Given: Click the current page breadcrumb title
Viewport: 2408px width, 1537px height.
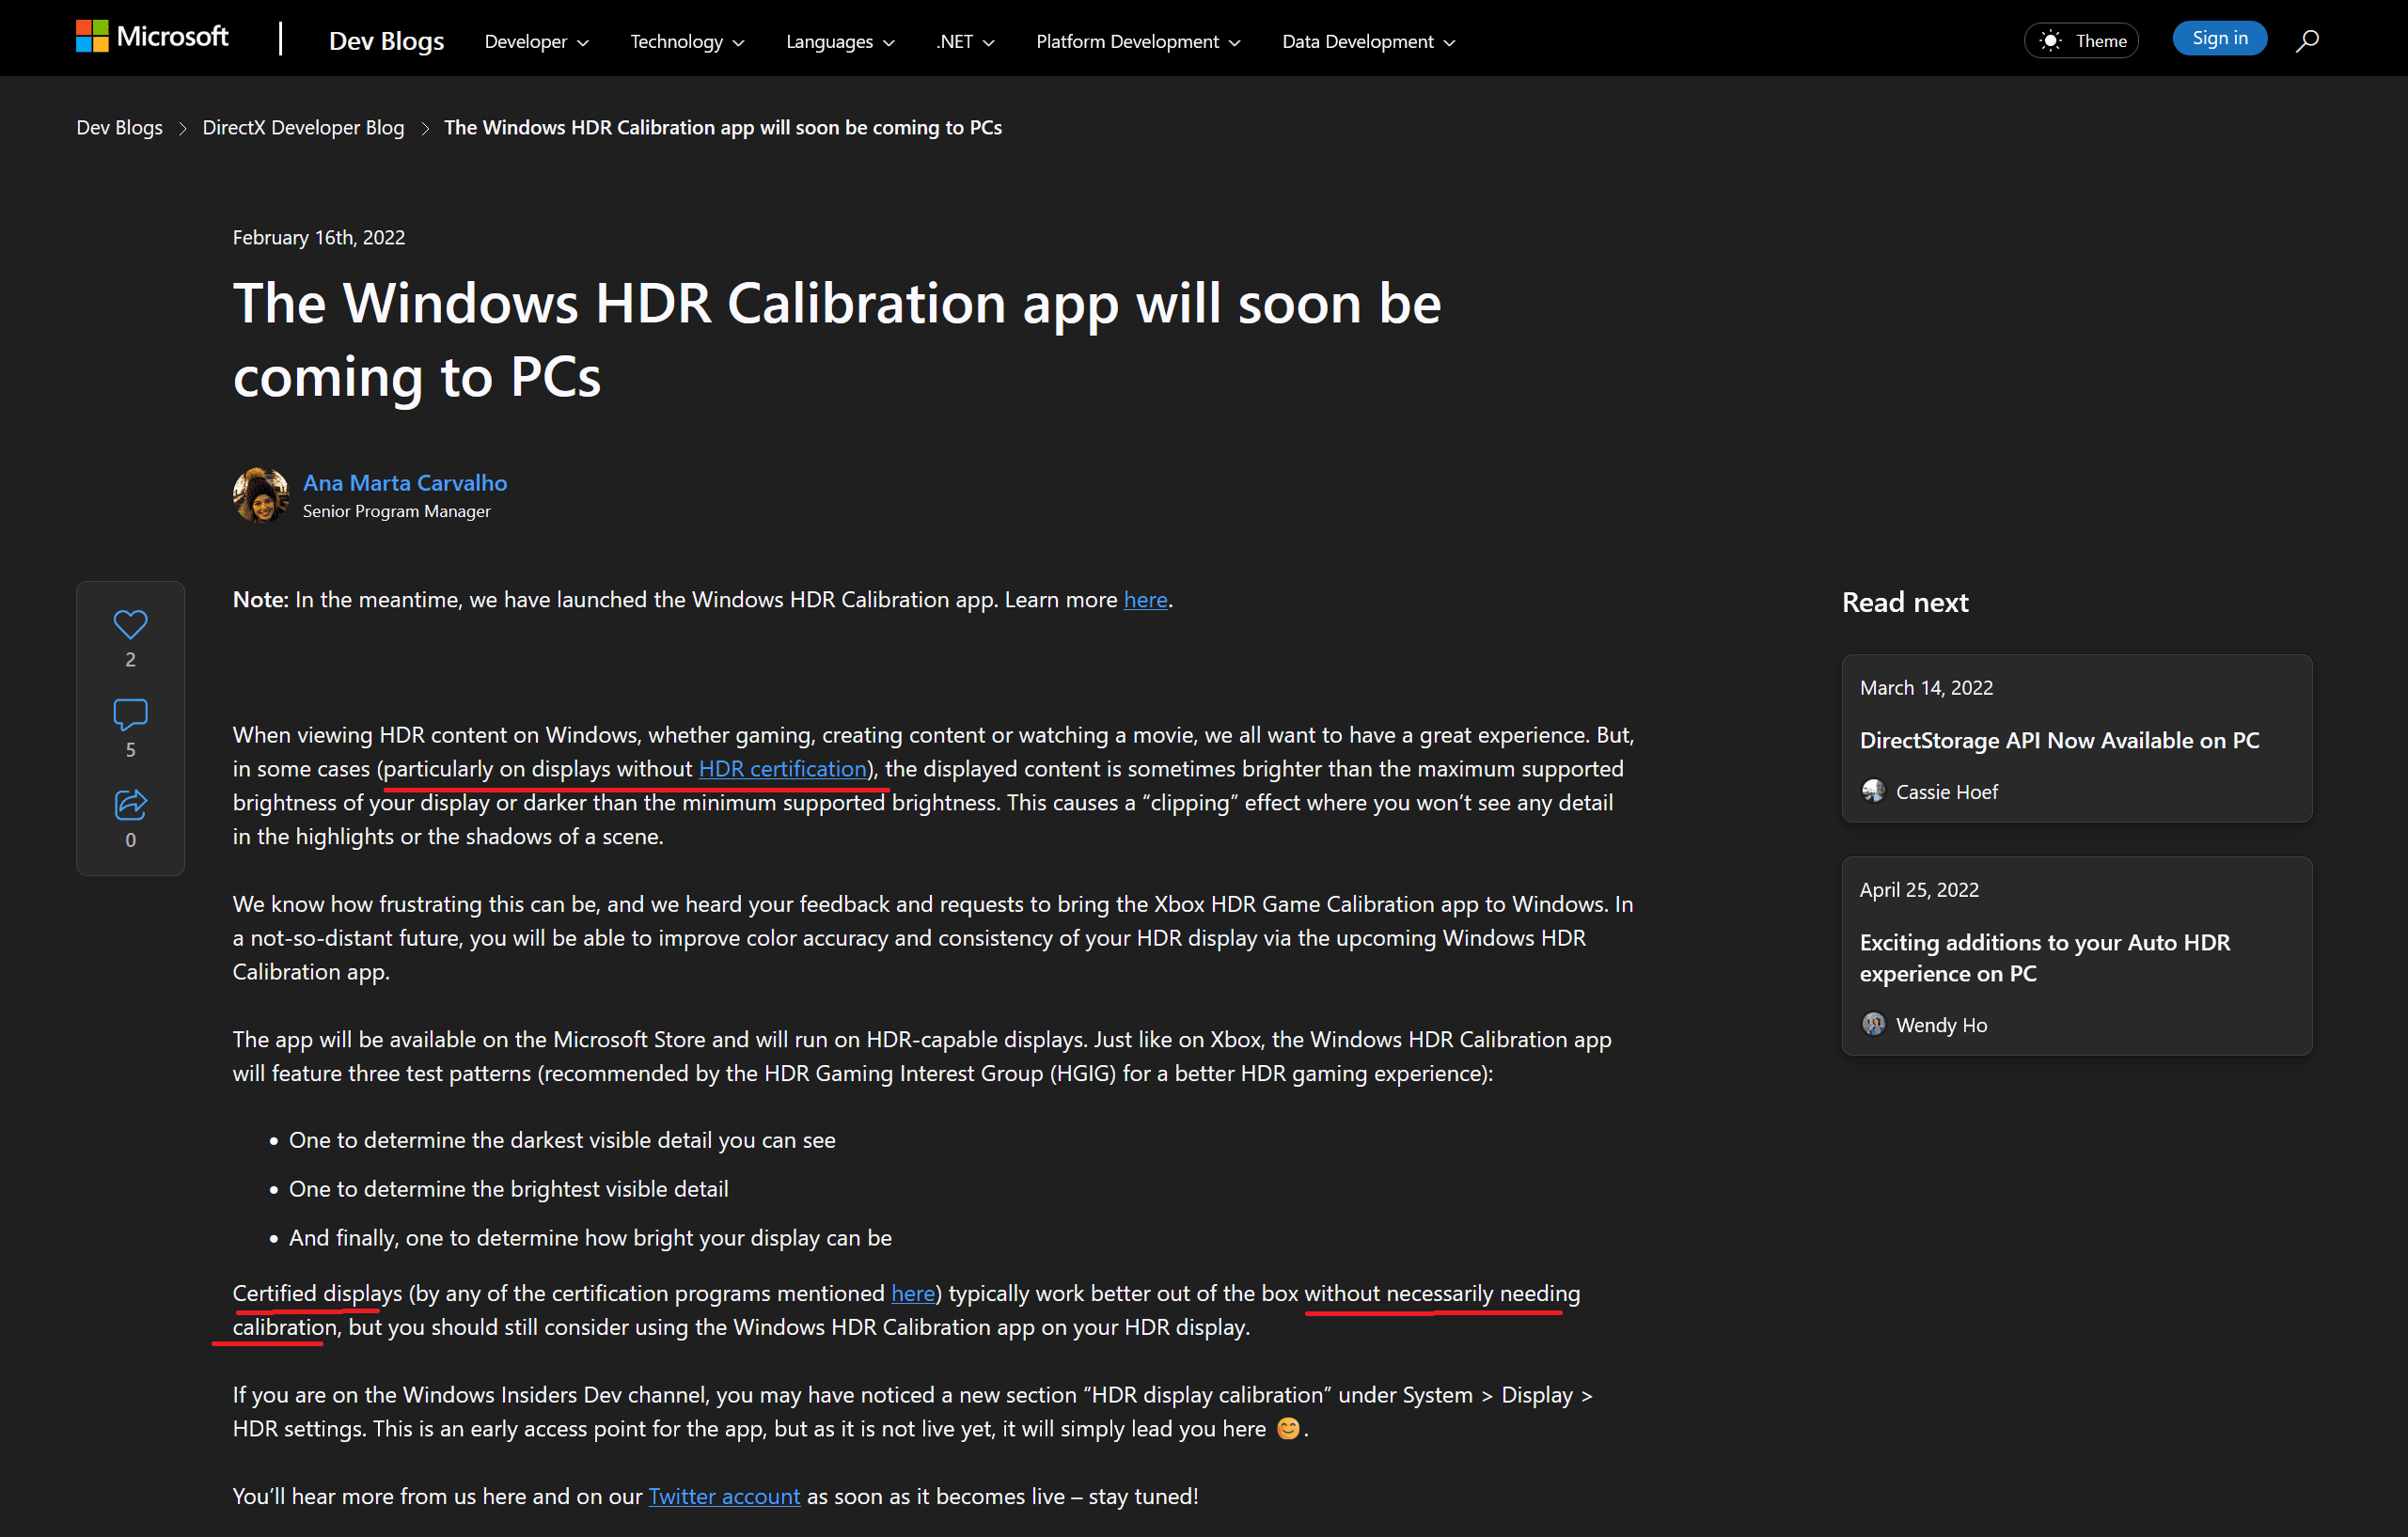Looking at the screenshot, I should click(x=722, y=127).
